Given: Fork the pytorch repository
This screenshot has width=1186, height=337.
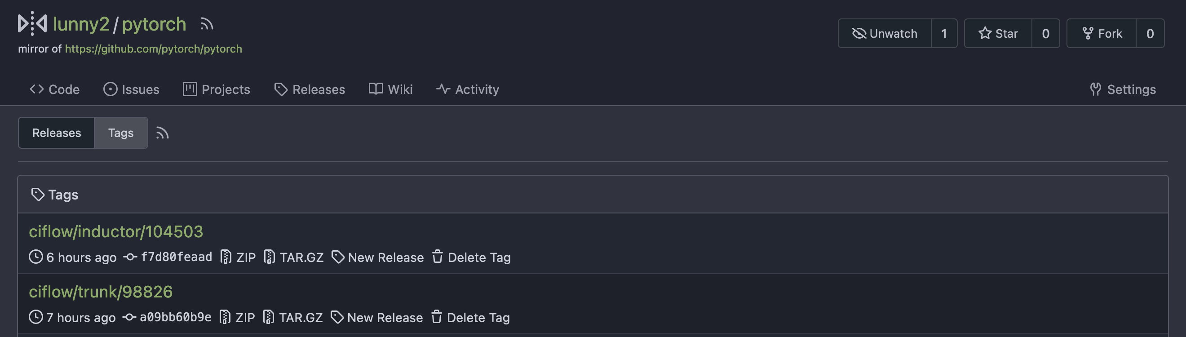Looking at the screenshot, I should [x=1101, y=33].
